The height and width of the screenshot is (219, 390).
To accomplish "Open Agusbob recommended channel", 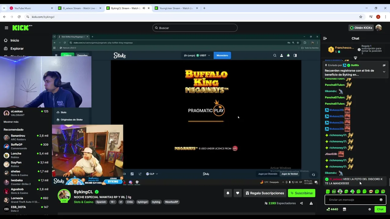I will click(26, 191).
